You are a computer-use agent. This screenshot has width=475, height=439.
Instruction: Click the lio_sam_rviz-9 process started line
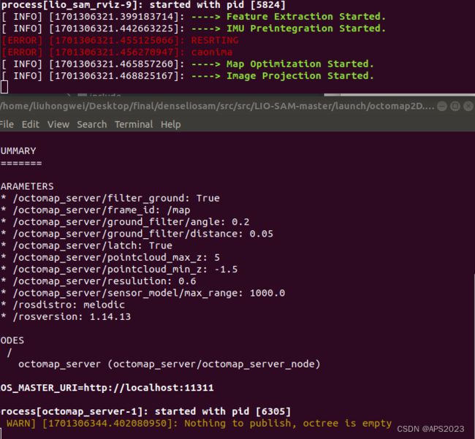[x=143, y=5]
